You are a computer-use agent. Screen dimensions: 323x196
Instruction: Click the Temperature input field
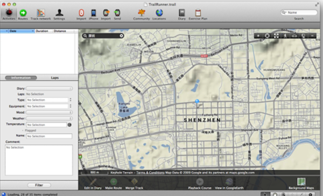click(46, 125)
